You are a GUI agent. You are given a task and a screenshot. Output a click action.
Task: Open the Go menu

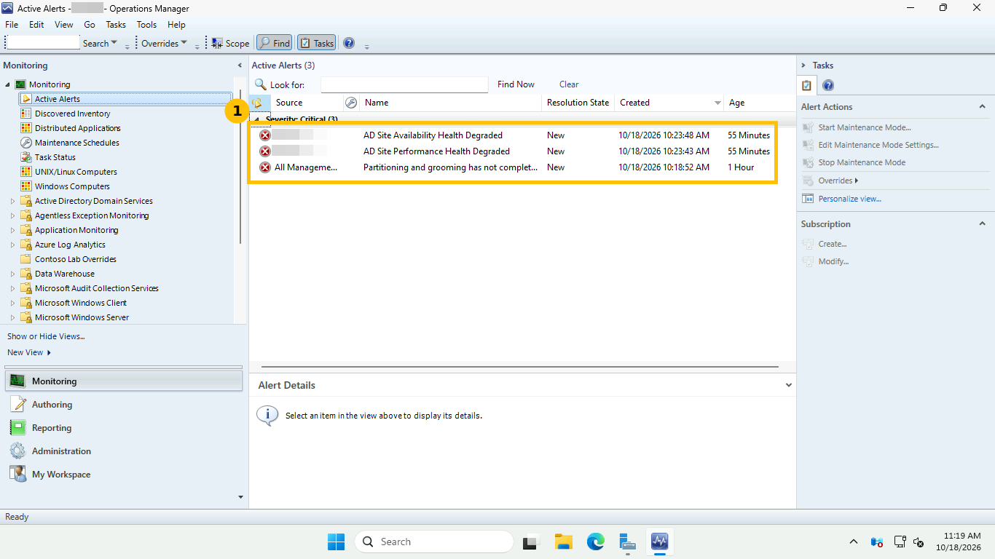[x=90, y=25]
